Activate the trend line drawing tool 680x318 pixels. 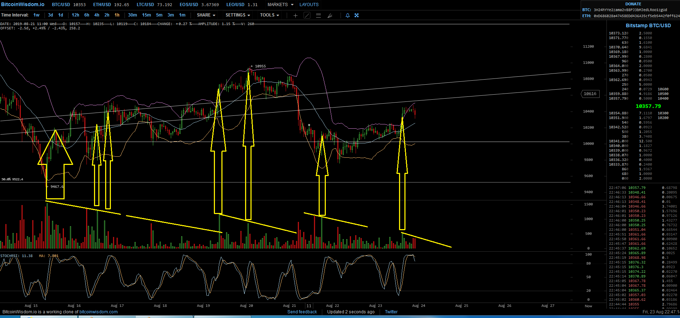pos(307,15)
